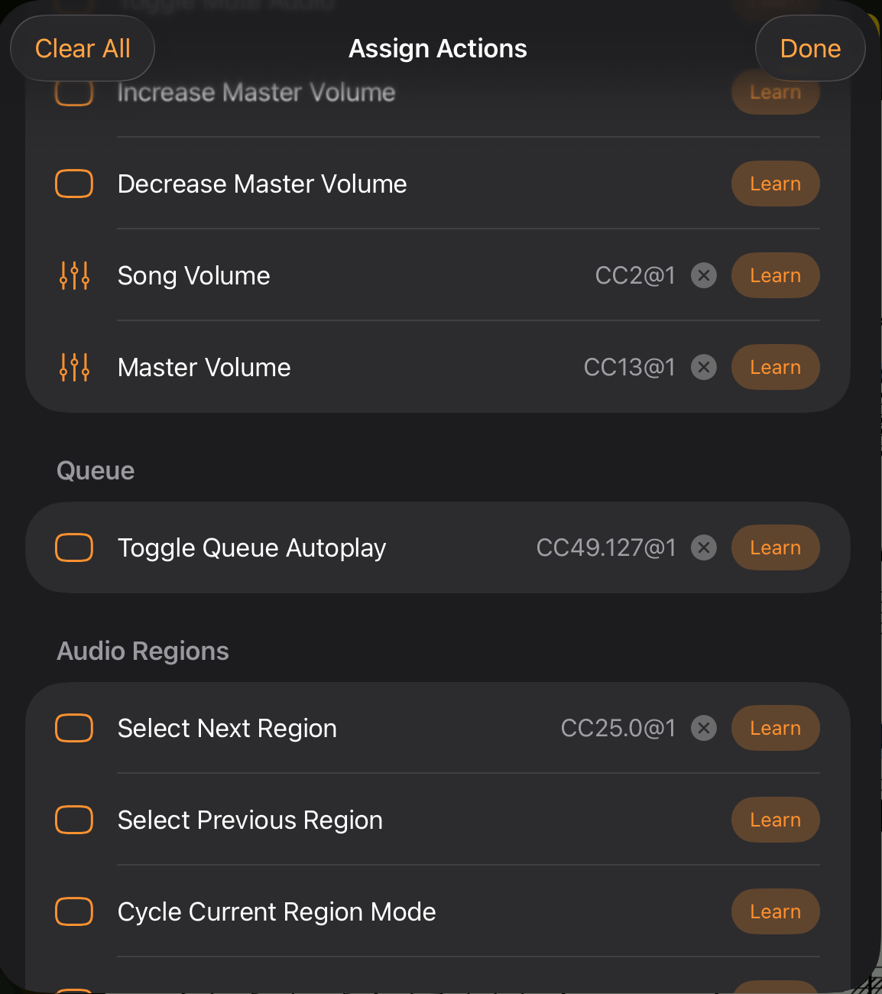Remove the CC2@1 assignment from Song Volume
Screen dimensions: 882x994
(704, 275)
